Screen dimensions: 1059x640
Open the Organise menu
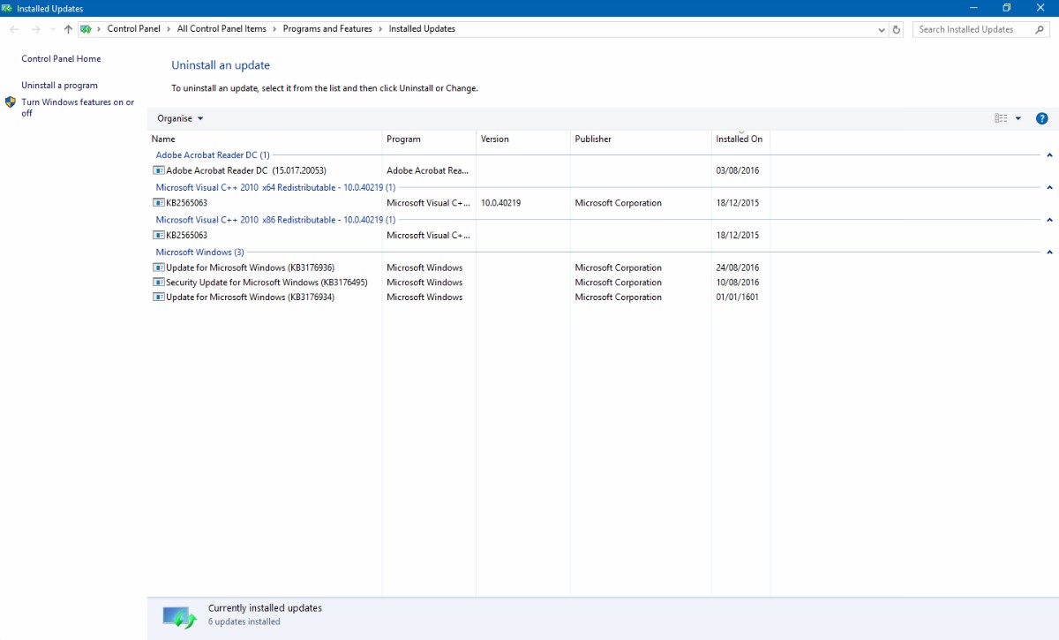[180, 118]
